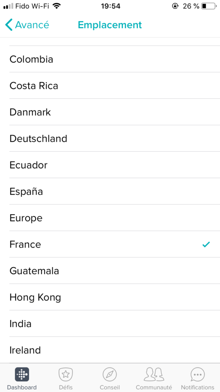Tap the checkmark beside France
Viewport: 220px width, 392px height.
(x=206, y=244)
